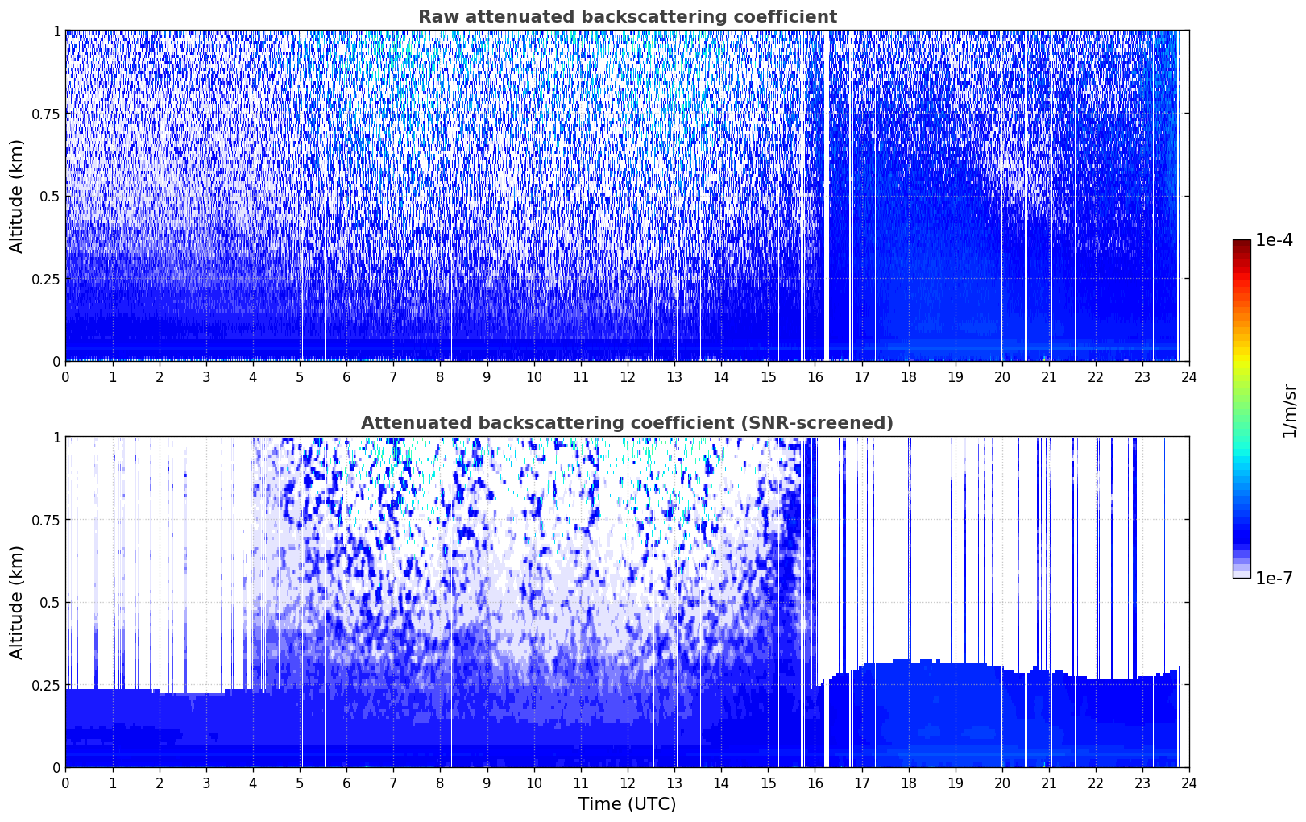Click the hour 24 tick on top plot
The image size is (1306, 822).
(x=1188, y=377)
